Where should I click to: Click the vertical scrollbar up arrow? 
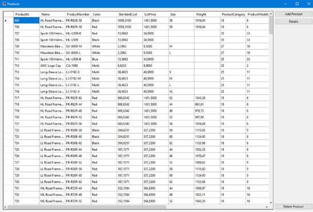pyautogui.click(x=271, y=14)
